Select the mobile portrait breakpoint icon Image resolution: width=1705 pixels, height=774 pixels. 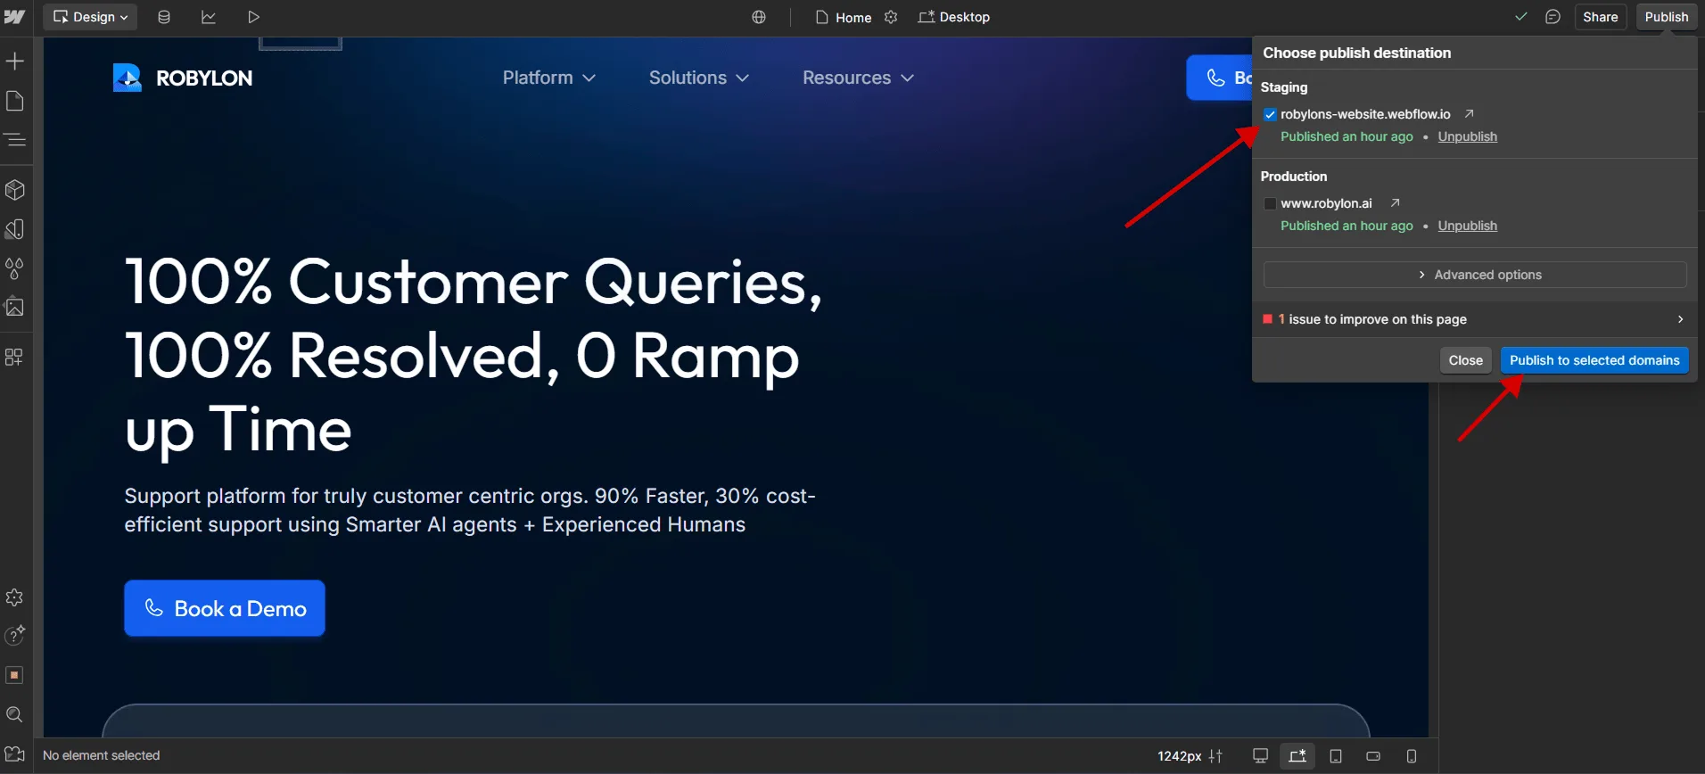1412,756
